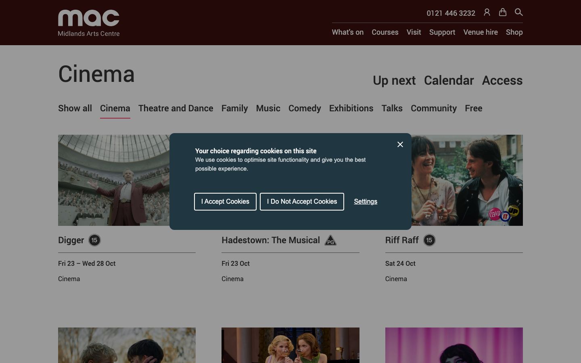This screenshot has width=581, height=363.
Task: Filter by Comedy events
Action: [305, 108]
